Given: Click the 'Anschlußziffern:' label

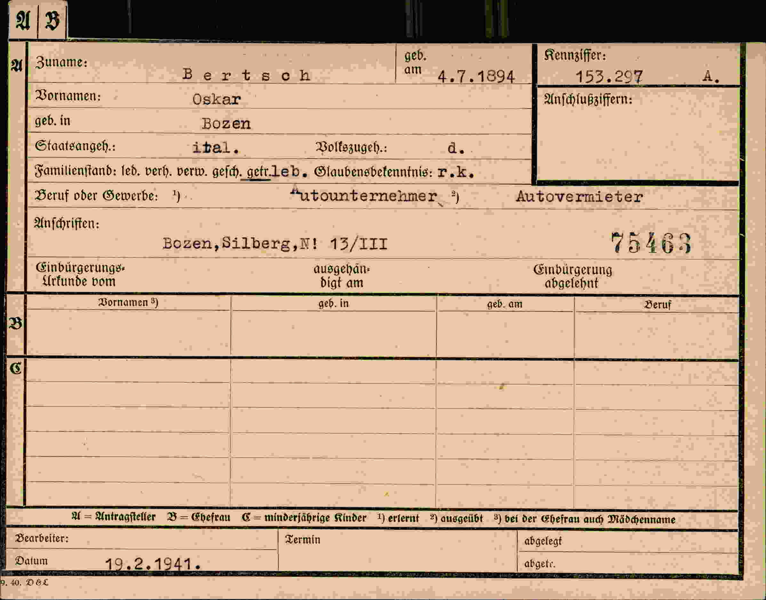Looking at the screenshot, I should coord(588,99).
